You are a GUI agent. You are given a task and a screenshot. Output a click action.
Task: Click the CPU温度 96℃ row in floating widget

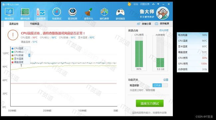[192, 41]
